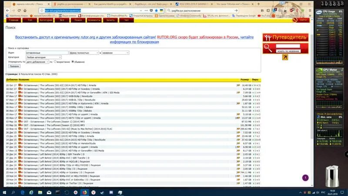The height and width of the screenshot is (196, 348).
Task: Click the red site search input on right
Action: pyautogui.click(x=288, y=46)
